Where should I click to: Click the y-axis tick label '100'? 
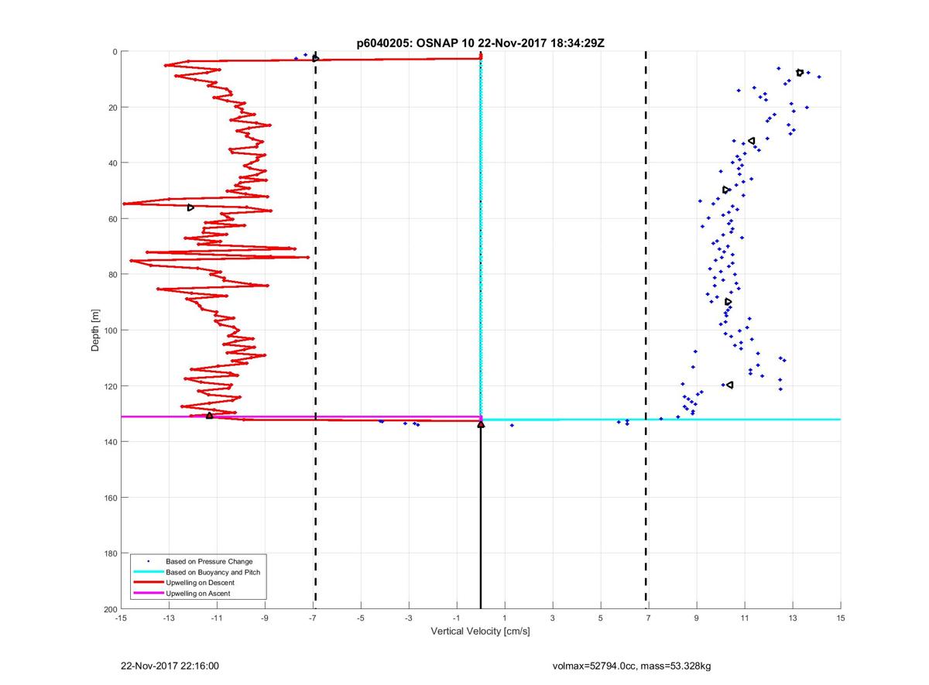(110, 331)
